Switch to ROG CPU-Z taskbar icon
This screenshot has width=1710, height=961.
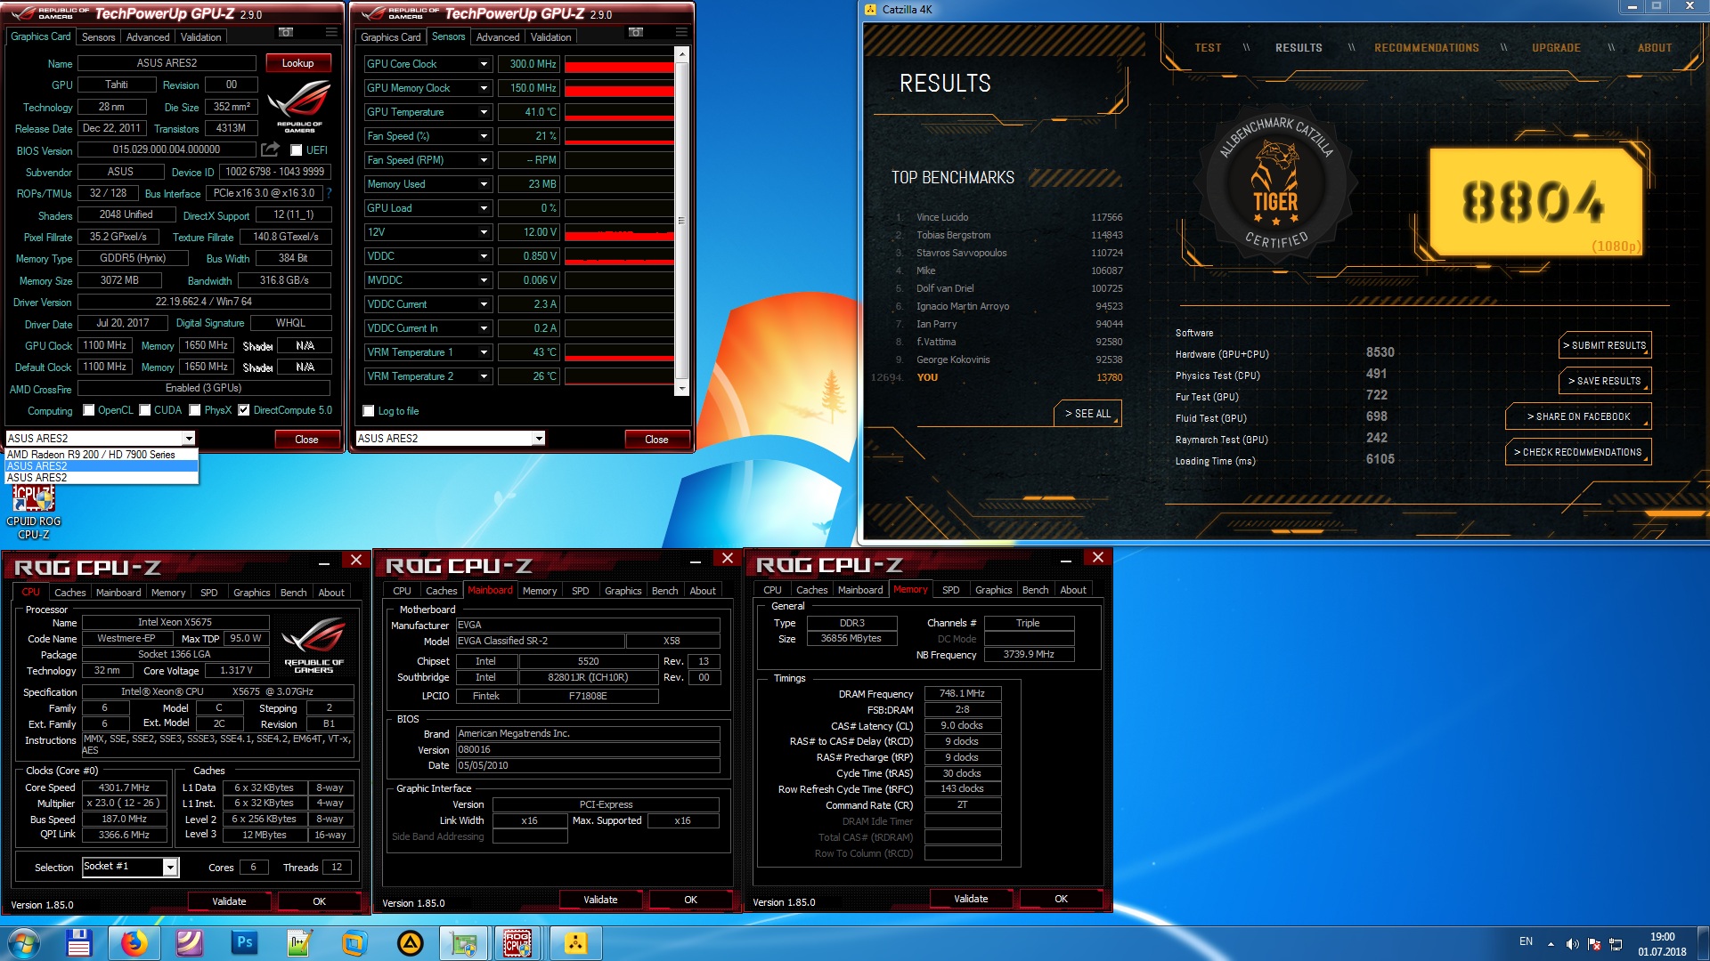pos(518,943)
